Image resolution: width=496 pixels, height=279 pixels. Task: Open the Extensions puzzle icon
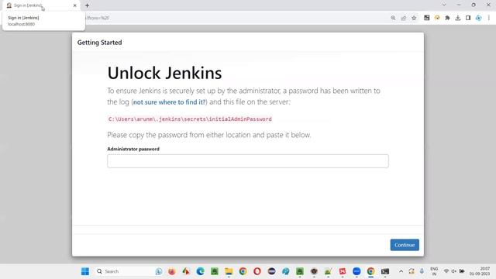pyautogui.click(x=447, y=18)
